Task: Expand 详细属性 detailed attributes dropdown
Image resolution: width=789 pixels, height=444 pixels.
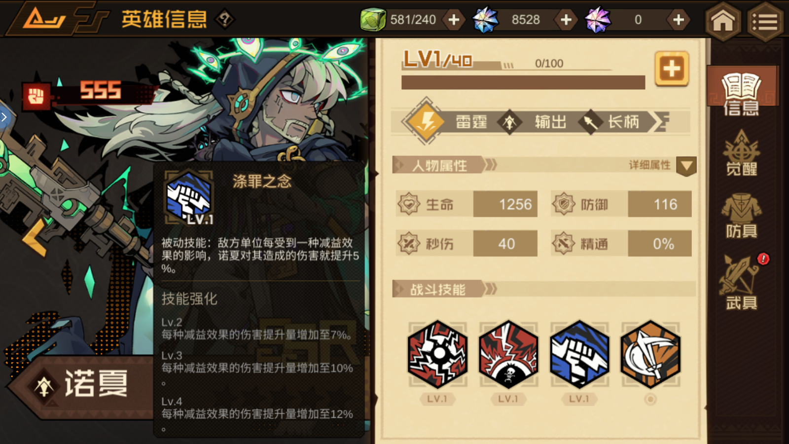Action: point(686,166)
